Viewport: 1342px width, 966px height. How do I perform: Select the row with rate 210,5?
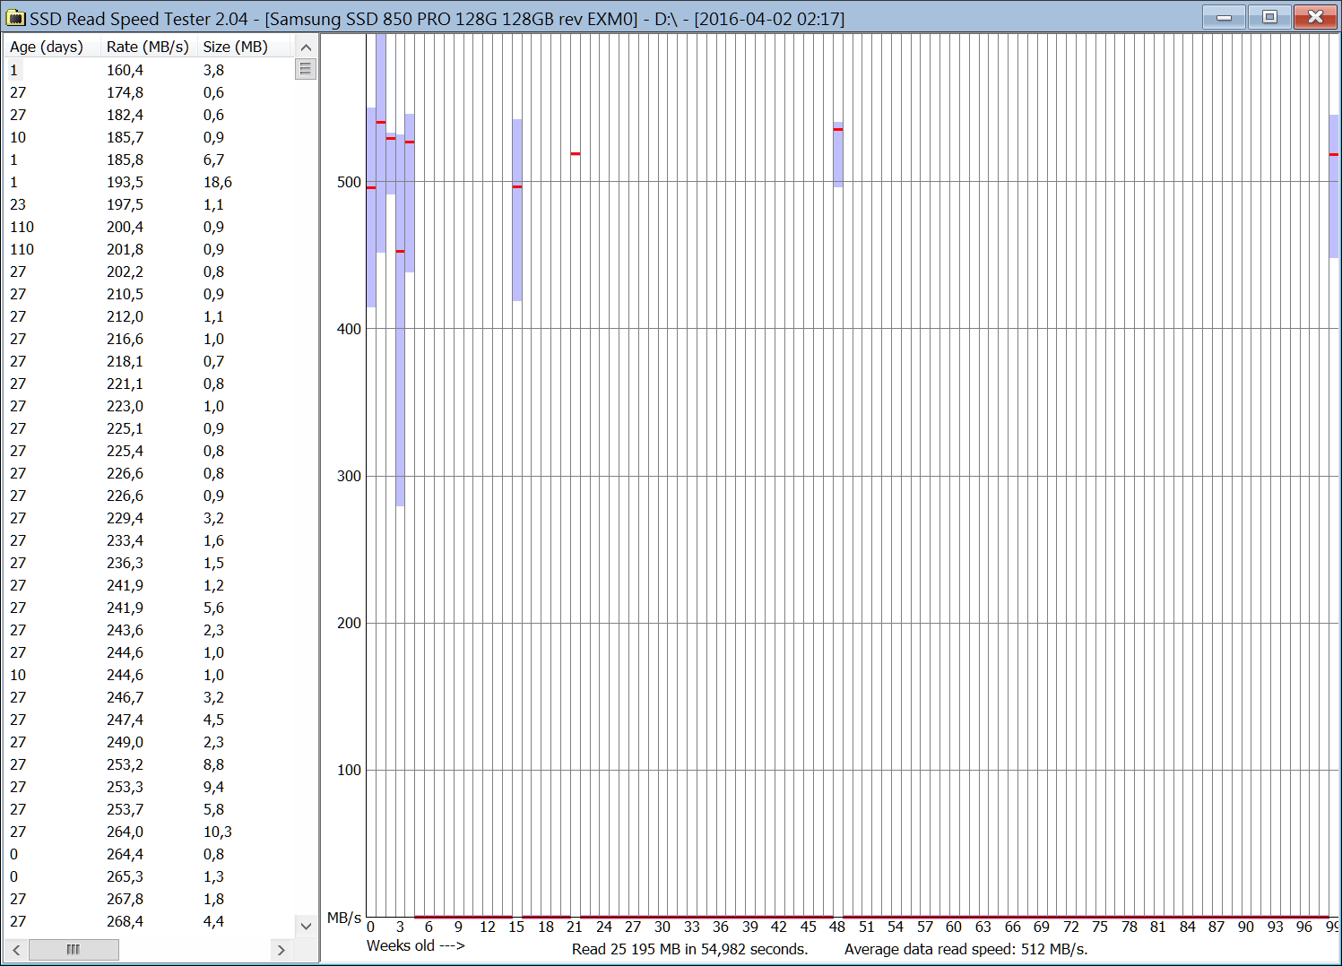(x=150, y=294)
